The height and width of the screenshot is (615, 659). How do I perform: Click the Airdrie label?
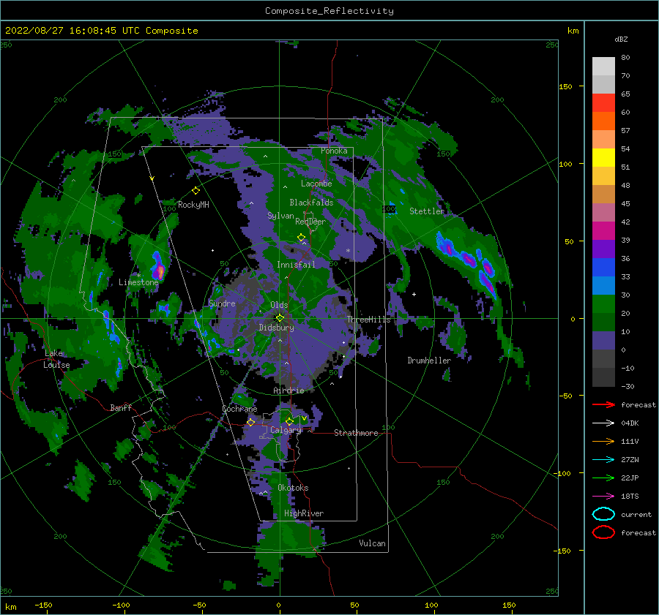[x=288, y=390]
